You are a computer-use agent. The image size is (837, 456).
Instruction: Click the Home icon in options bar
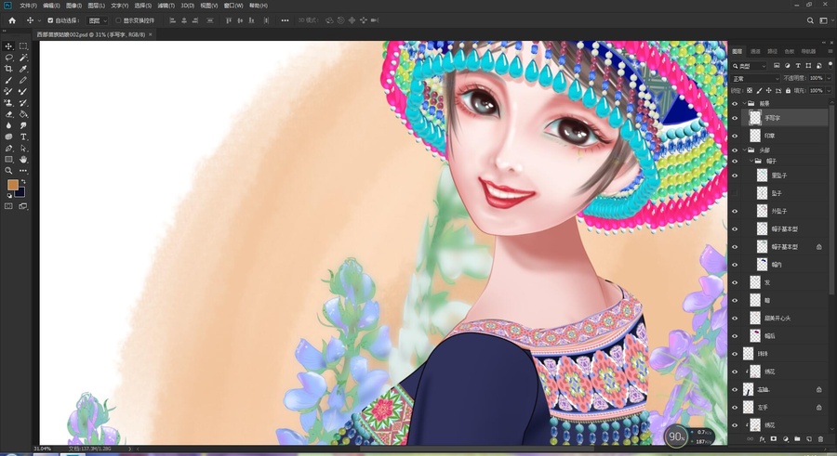point(12,20)
